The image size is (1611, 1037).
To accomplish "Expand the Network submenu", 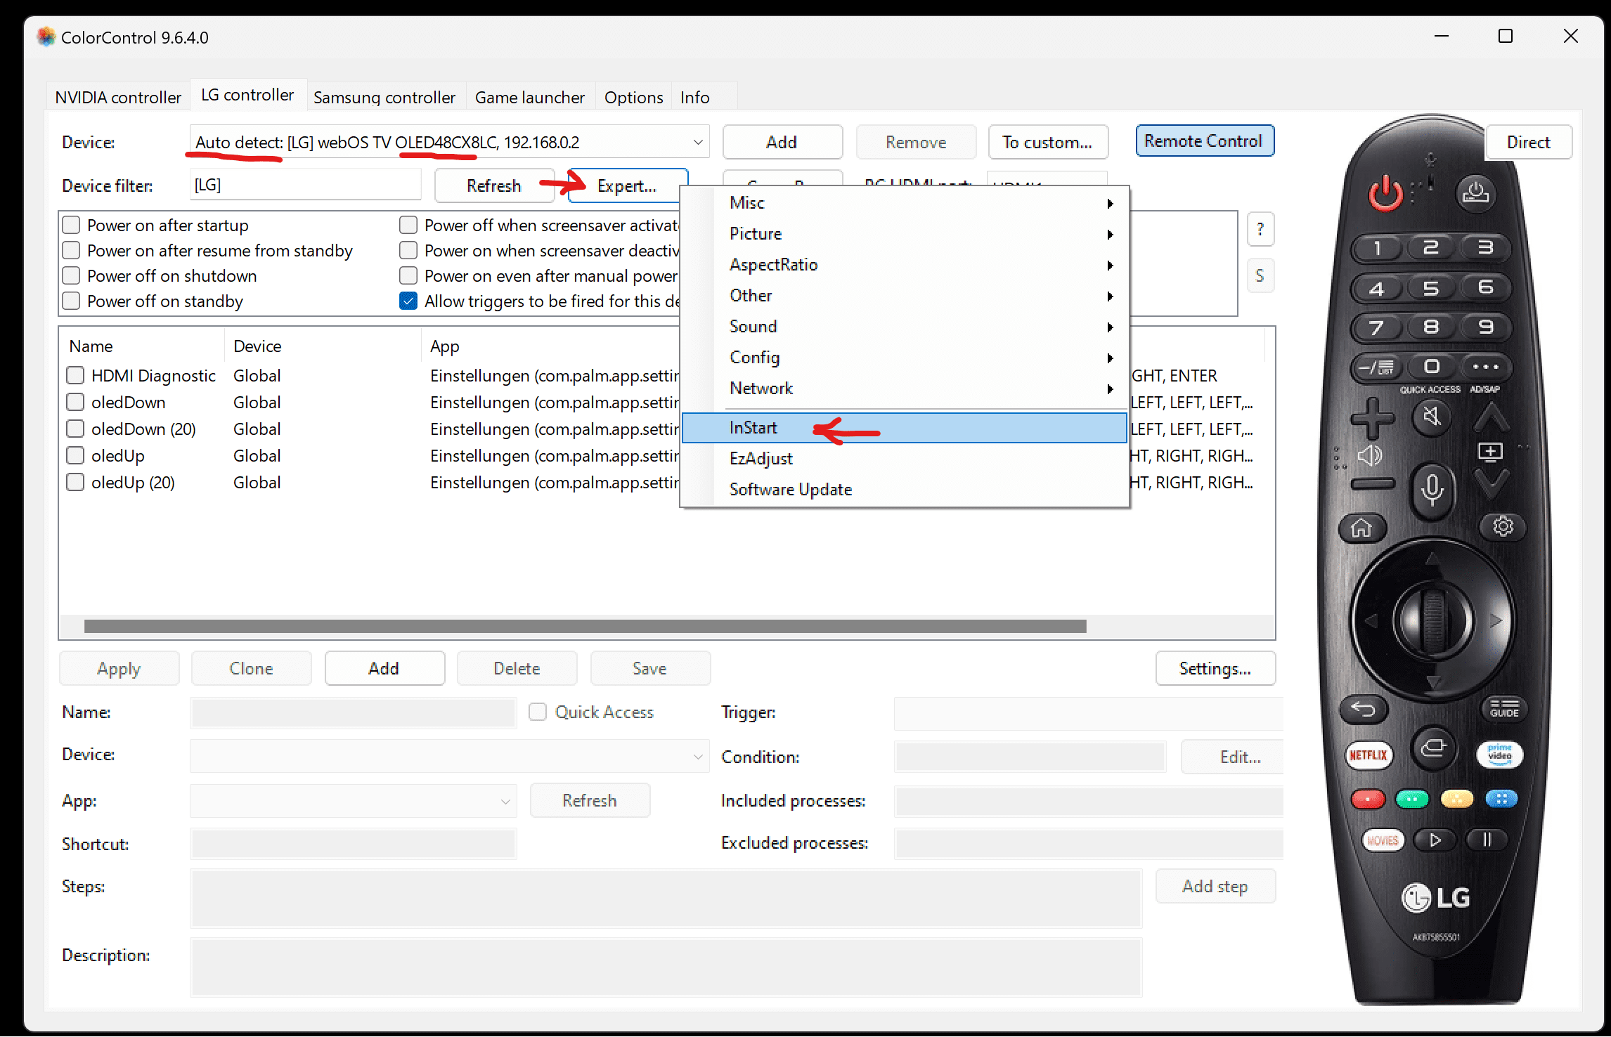I will (905, 389).
